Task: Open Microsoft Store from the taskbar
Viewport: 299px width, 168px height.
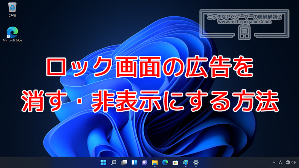Action: click(175, 162)
